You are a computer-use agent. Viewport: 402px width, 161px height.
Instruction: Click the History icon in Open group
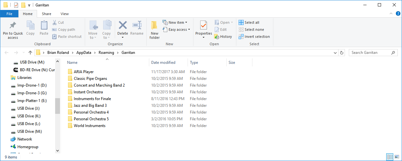tap(217, 37)
